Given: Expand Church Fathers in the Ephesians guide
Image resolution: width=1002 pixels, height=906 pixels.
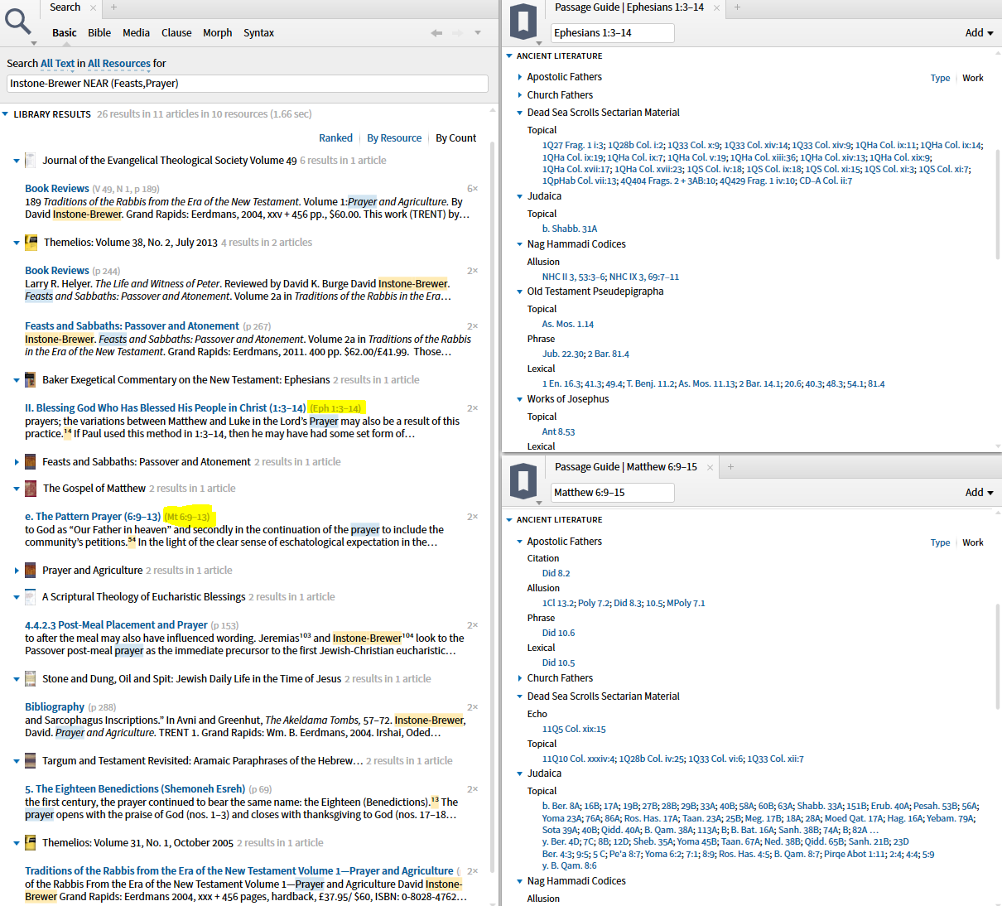Looking at the screenshot, I should tap(520, 95).
